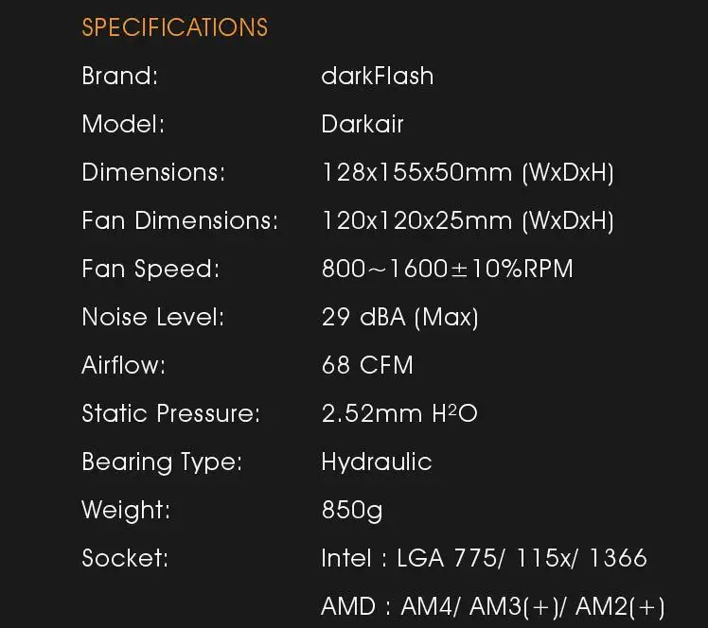708x628 pixels.
Task: Click the Brand label
Action: coord(120,76)
